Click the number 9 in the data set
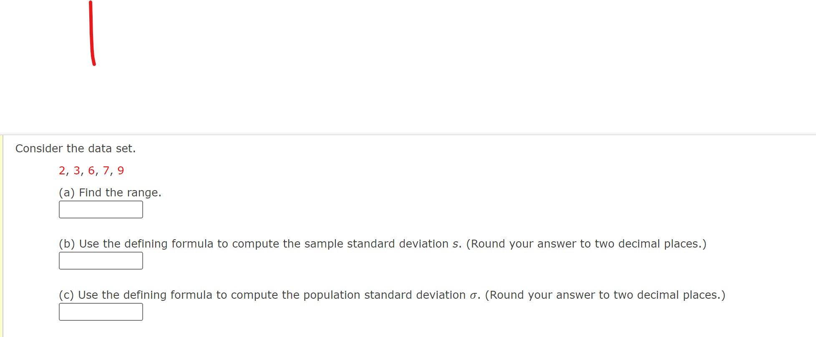816x337 pixels. (x=121, y=170)
